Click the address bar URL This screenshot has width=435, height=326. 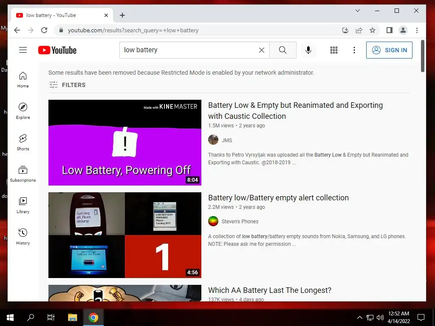(133, 30)
